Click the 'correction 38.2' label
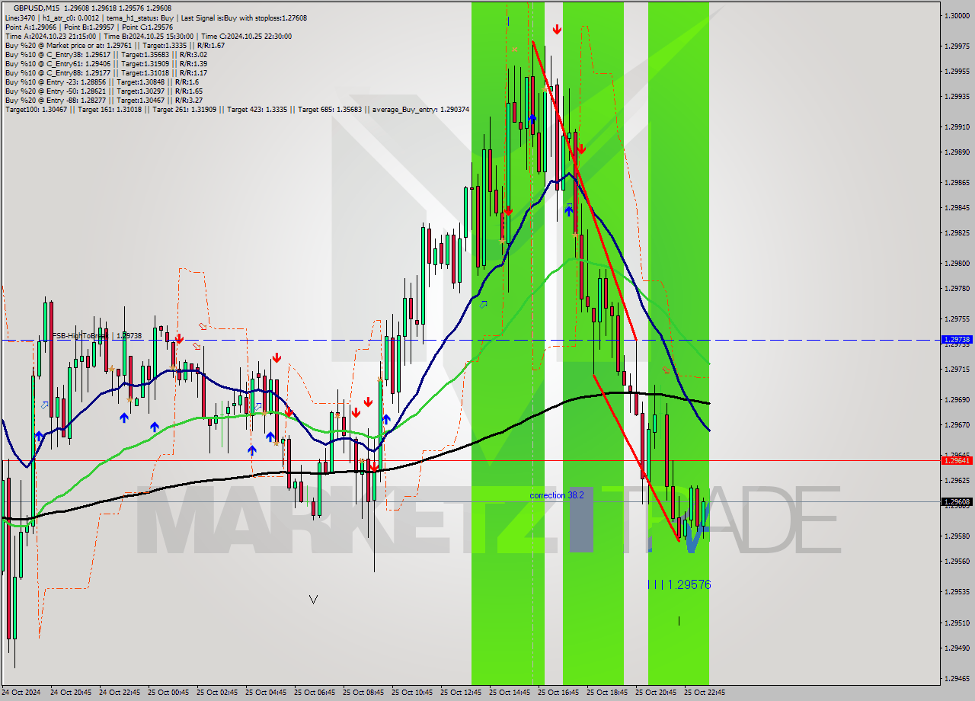The image size is (975, 701). point(557,495)
